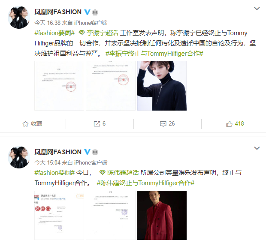This screenshot has height=243, width=266.
Task: Open hashtag #李振宁终止与TommyHilfiger合作#
Action: pos(154,54)
